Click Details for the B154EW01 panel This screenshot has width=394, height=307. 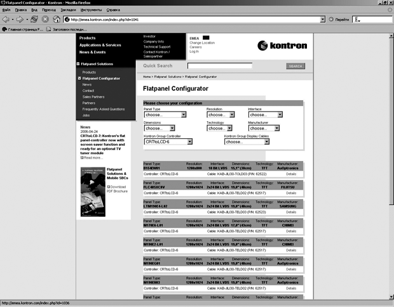pos(291,174)
